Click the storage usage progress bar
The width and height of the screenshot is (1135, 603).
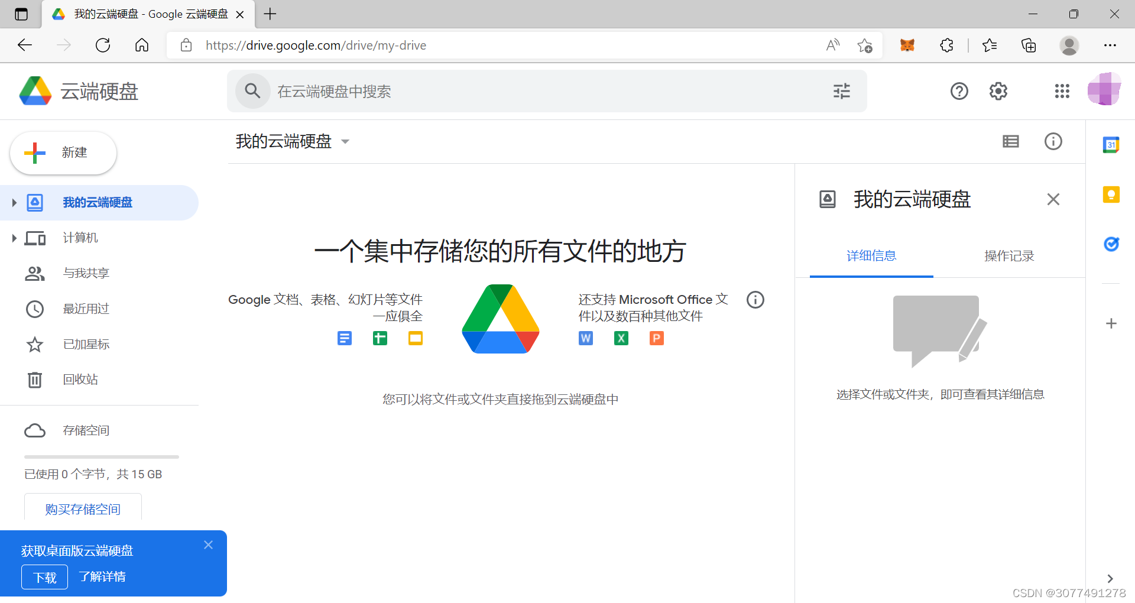coord(102,457)
